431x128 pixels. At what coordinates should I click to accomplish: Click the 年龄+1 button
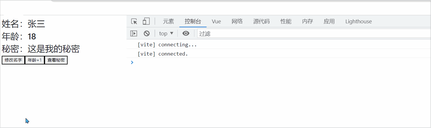click(35, 60)
